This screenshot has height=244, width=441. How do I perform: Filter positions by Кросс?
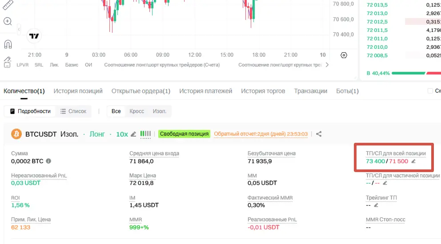pyautogui.click(x=136, y=111)
